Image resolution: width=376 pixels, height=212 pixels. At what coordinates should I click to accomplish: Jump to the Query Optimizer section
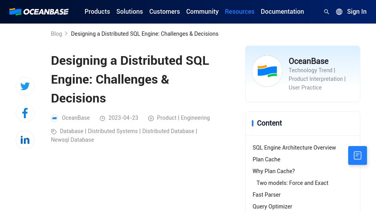pos(272,207)
